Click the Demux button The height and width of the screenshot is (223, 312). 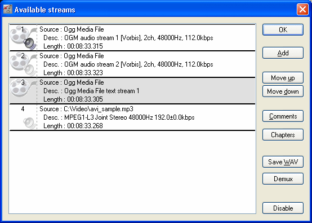(x=283, y=179)
